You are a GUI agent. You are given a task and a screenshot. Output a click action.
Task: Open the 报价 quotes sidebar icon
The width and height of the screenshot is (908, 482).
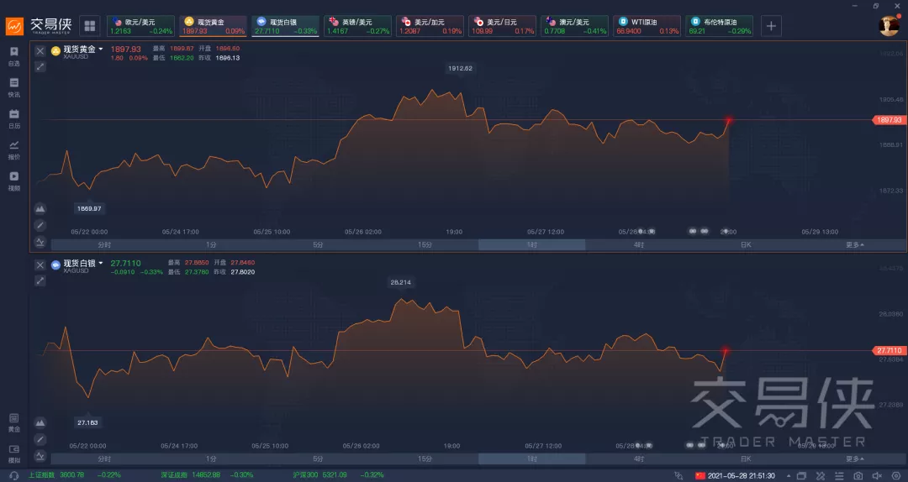click(14, 149)
